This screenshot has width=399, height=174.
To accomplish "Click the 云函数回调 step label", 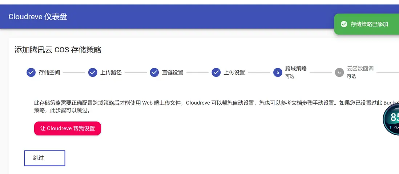I will point(360,69).
